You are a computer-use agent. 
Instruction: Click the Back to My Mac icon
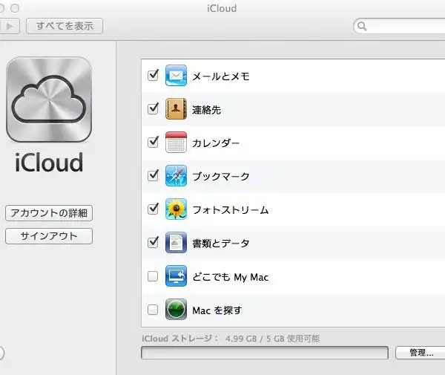[x=176, y=276]
